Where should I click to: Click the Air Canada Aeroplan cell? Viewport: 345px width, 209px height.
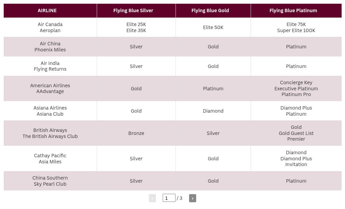coord(50,27)
